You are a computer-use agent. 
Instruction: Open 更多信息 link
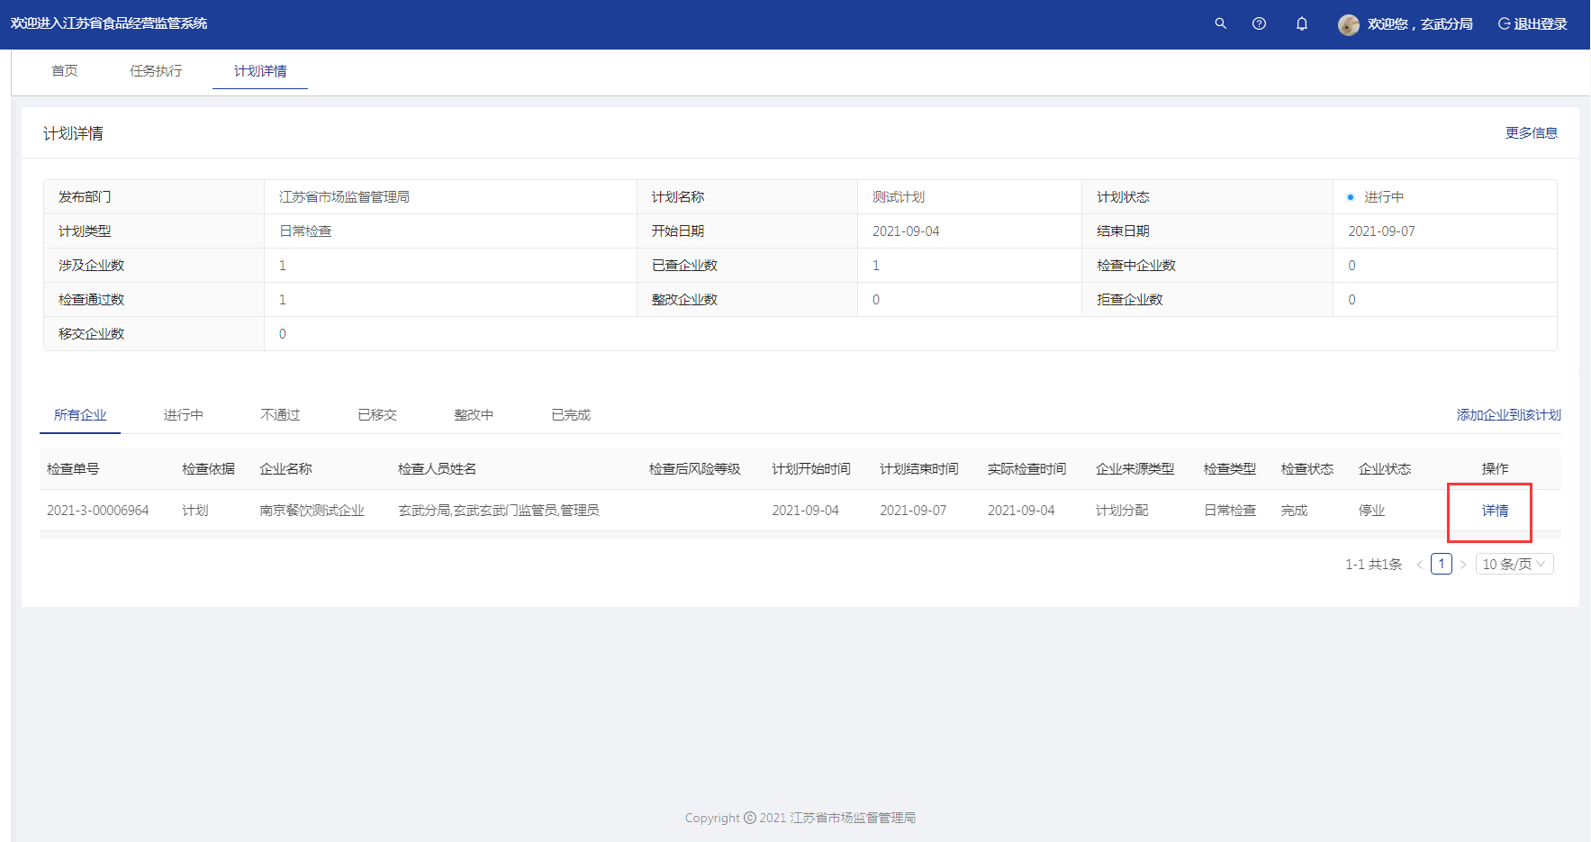pyautogui.click(x=1531, y=133)
